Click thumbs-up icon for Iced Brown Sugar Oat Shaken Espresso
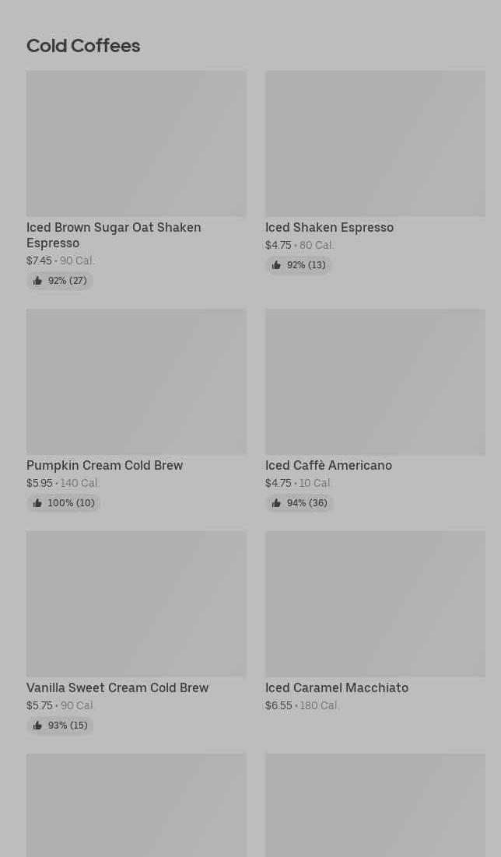This screenshot has width=501, height=857. click(37, 281)
